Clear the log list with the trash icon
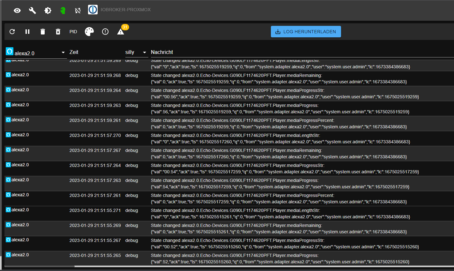Screen dimensions: 454x271 click(x=43, y=32)
